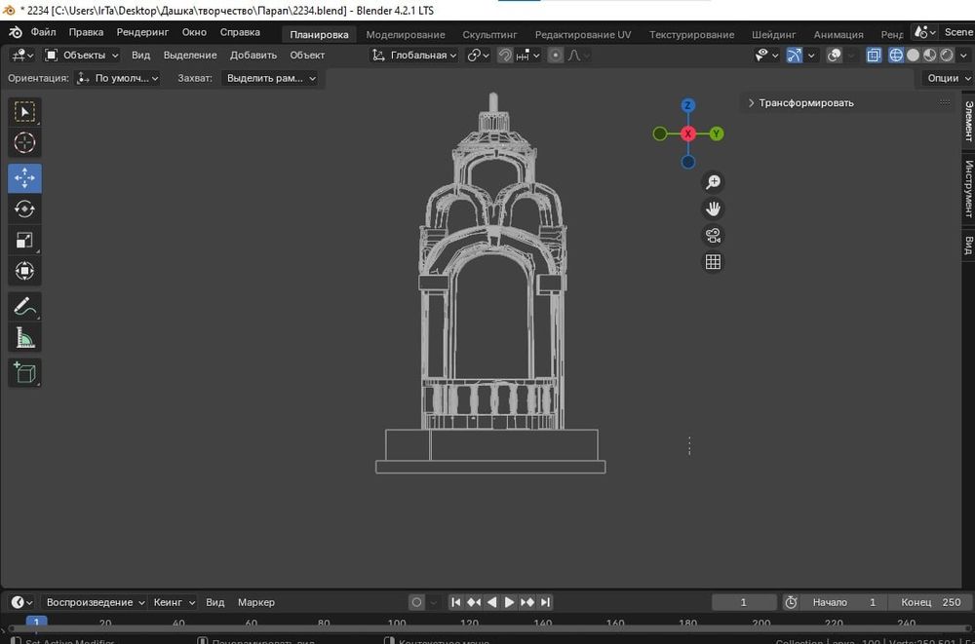Open the Objects mode dropdown

click(82, 56)
